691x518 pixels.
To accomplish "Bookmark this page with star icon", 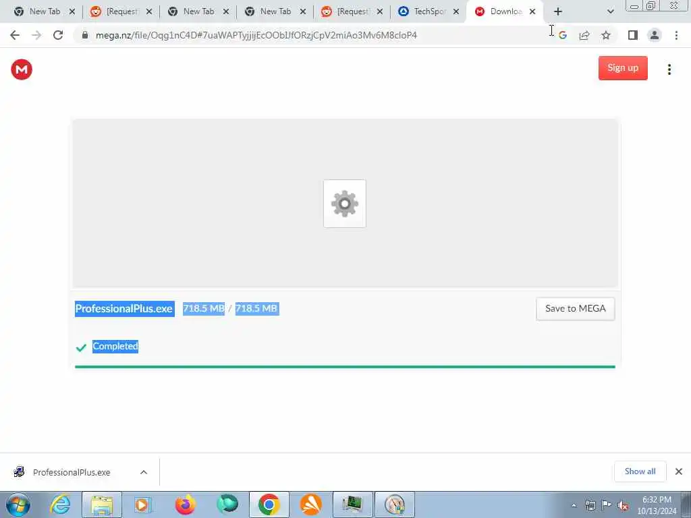I will 606,35.
